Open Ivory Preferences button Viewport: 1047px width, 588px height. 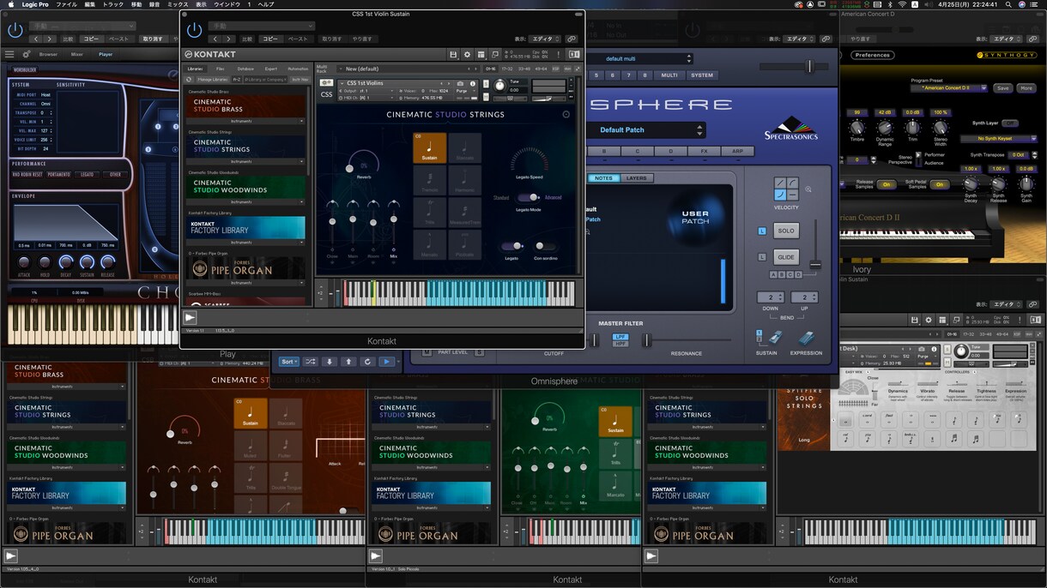[873, 55]
